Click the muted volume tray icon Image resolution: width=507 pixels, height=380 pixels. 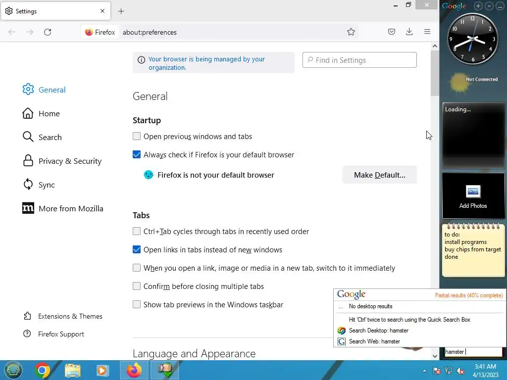[460, 371]
